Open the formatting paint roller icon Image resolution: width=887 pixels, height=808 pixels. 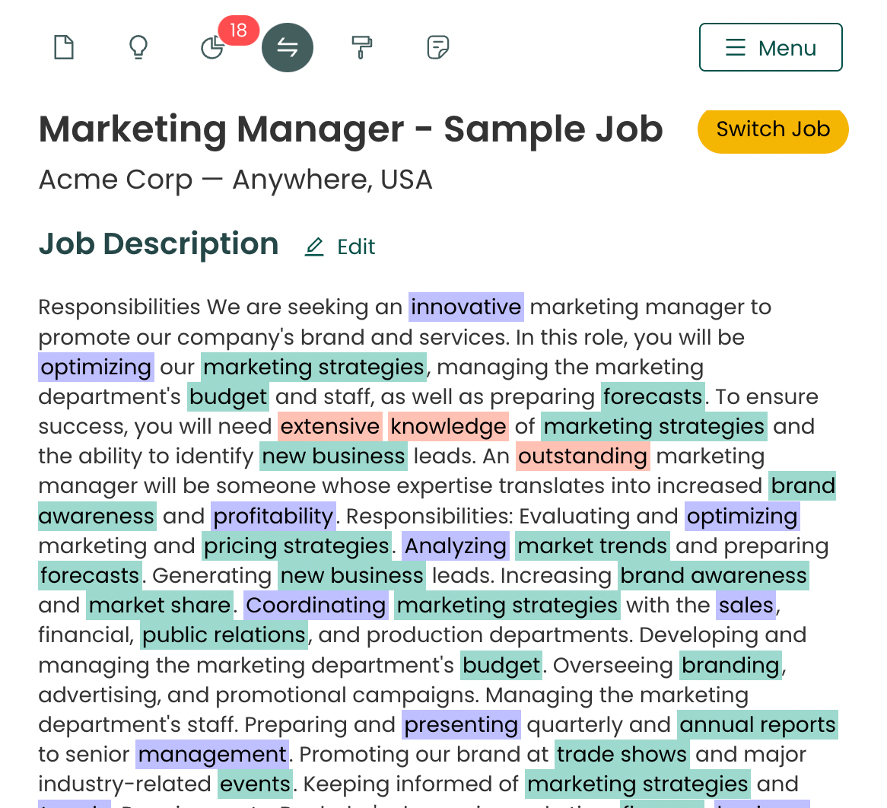(362, 46)
